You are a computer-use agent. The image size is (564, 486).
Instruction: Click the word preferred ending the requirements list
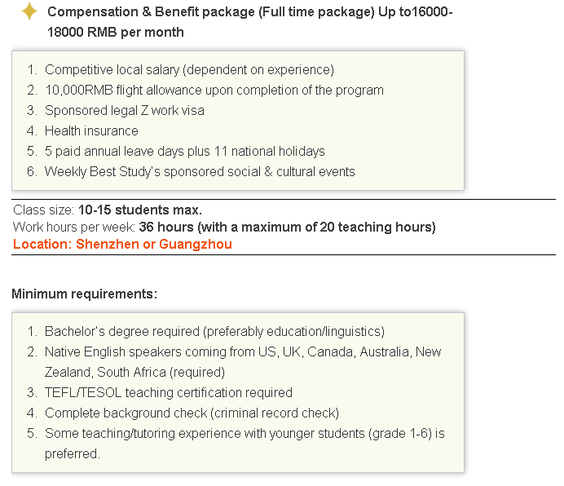[72, 454]
